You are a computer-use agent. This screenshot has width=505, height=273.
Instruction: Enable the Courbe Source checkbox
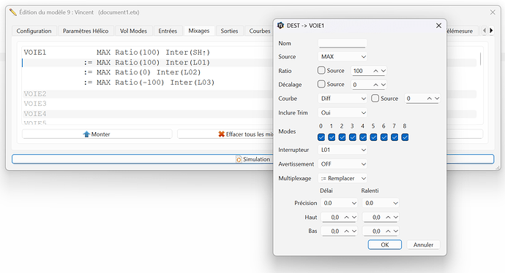tap(375, 99)
